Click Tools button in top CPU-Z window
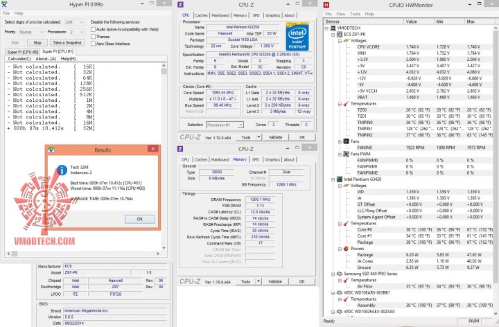 [x=245, y=137]
